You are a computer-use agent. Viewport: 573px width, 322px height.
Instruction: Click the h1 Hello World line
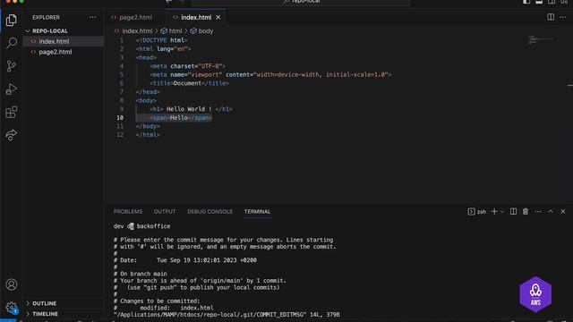tap(191, 109)
